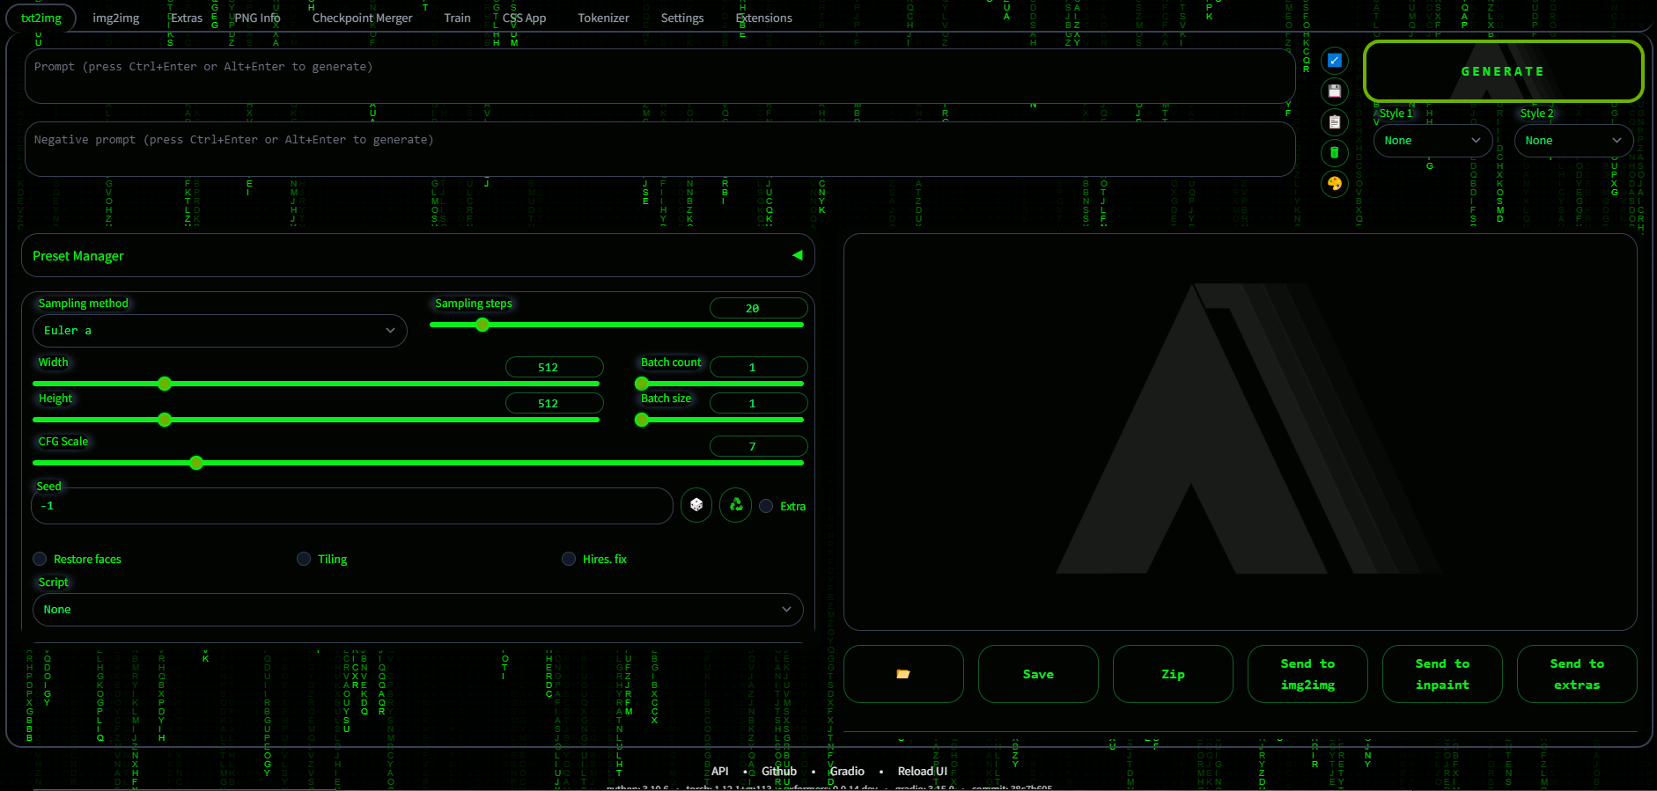Image resolution: width=1657 pixels, height=791 pixels.
Task: Click the Height value box
Action: click(x=554, y=403)
